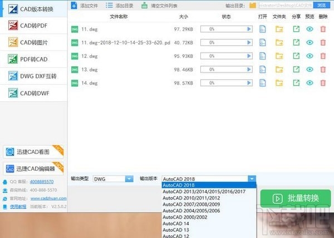Click the output directory path field

click(x=286, y=6)
